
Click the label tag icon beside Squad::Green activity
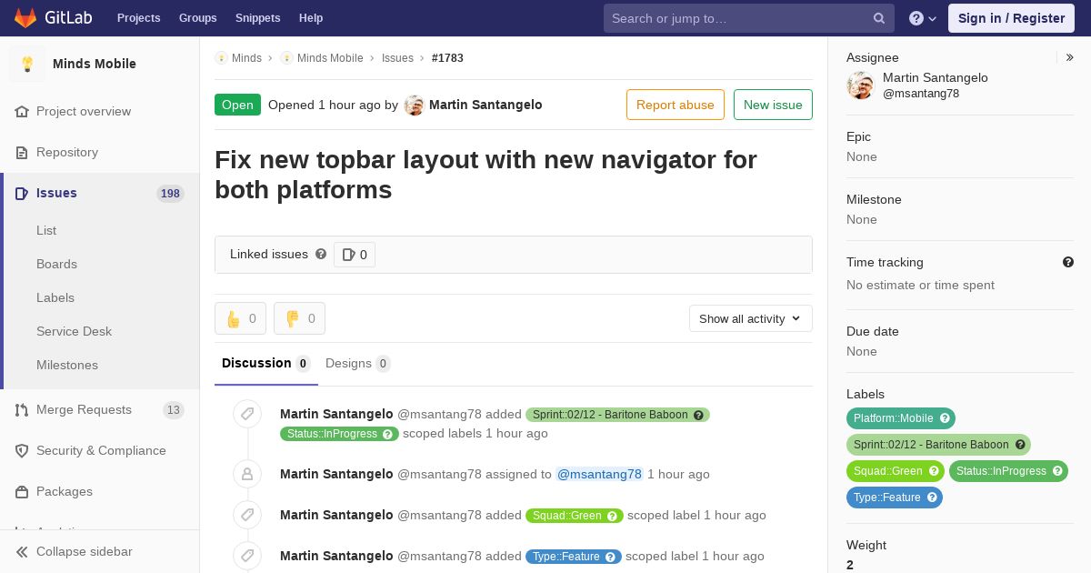tap(247, 515)
